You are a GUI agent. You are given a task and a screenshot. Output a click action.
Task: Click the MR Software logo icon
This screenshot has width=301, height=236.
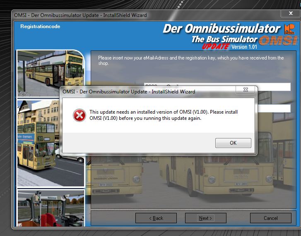tap(289, 29)
